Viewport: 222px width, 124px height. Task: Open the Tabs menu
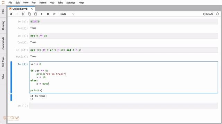[x=60, y=2]
